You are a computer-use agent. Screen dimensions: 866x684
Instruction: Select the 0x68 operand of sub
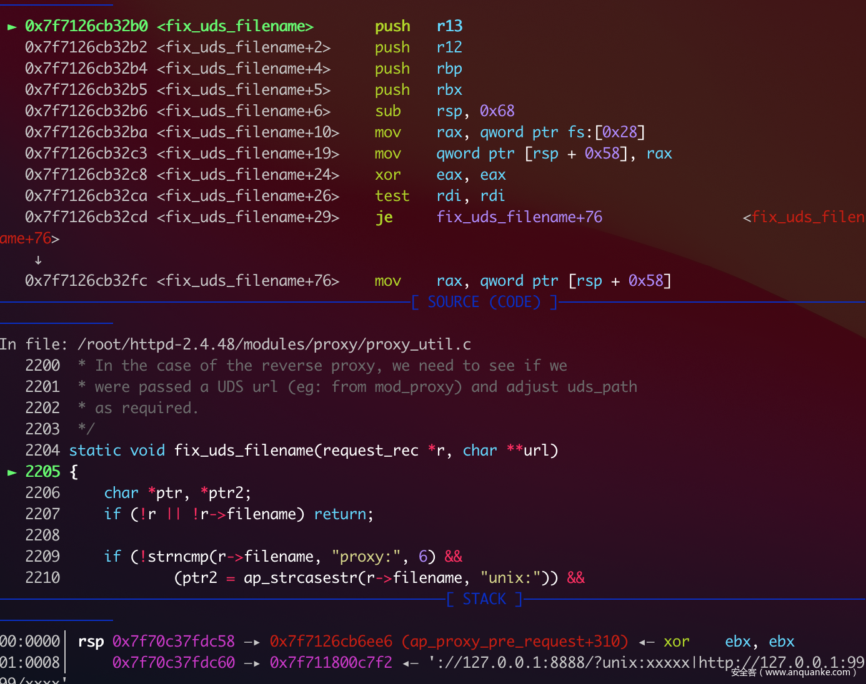497,111
